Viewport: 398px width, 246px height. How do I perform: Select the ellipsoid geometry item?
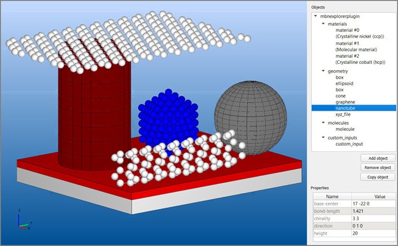[x=346, y=84]
